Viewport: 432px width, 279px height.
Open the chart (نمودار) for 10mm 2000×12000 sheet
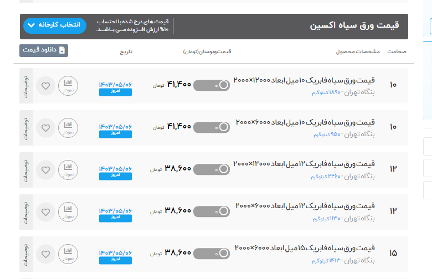click(x=68, y=86)
